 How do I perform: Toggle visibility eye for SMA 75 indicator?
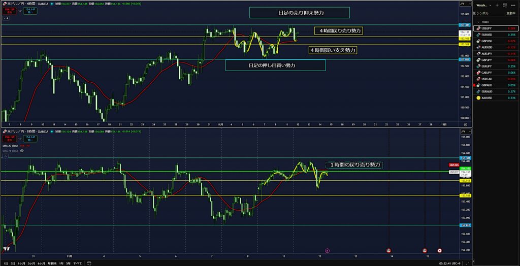[22, 150]
